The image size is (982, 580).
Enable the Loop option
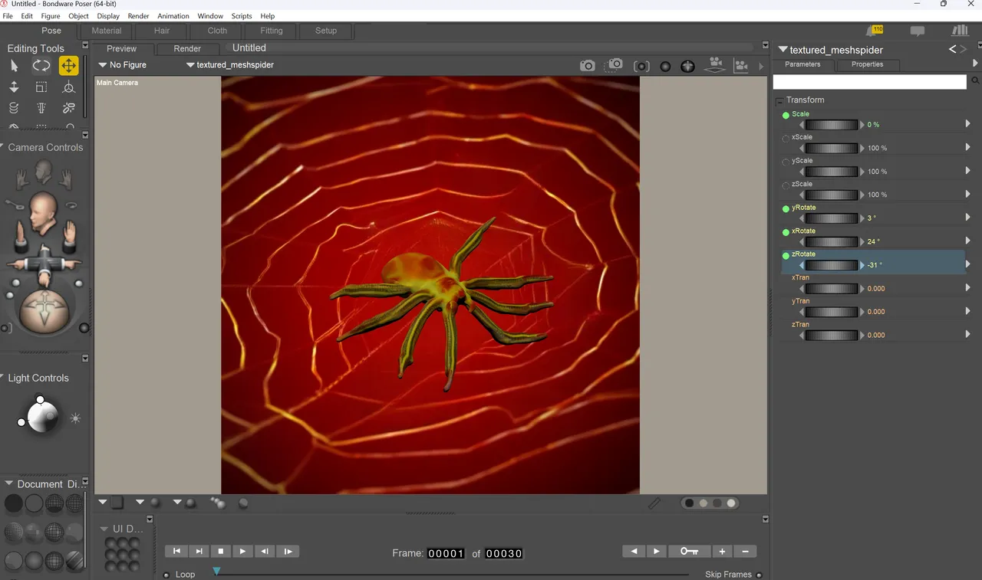click(166, 575)
